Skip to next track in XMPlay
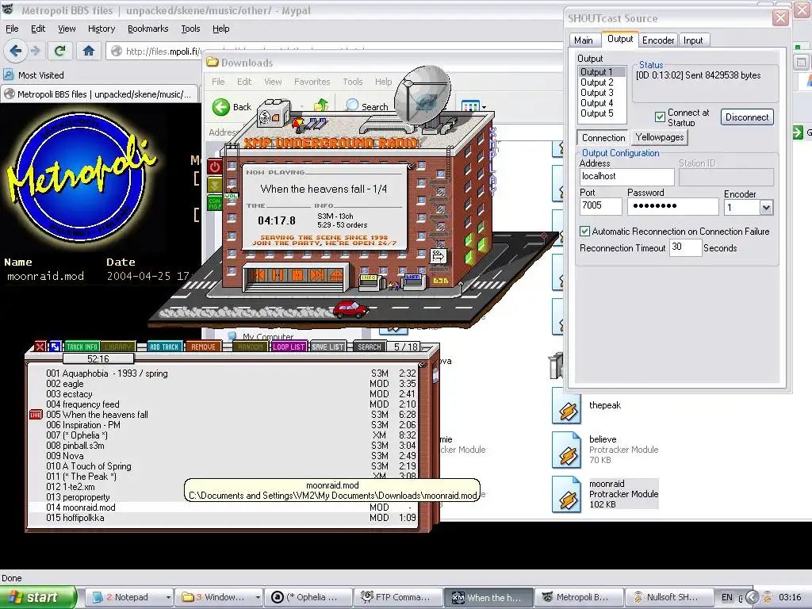Screen dimensions: 812x609 click(316, 274)
